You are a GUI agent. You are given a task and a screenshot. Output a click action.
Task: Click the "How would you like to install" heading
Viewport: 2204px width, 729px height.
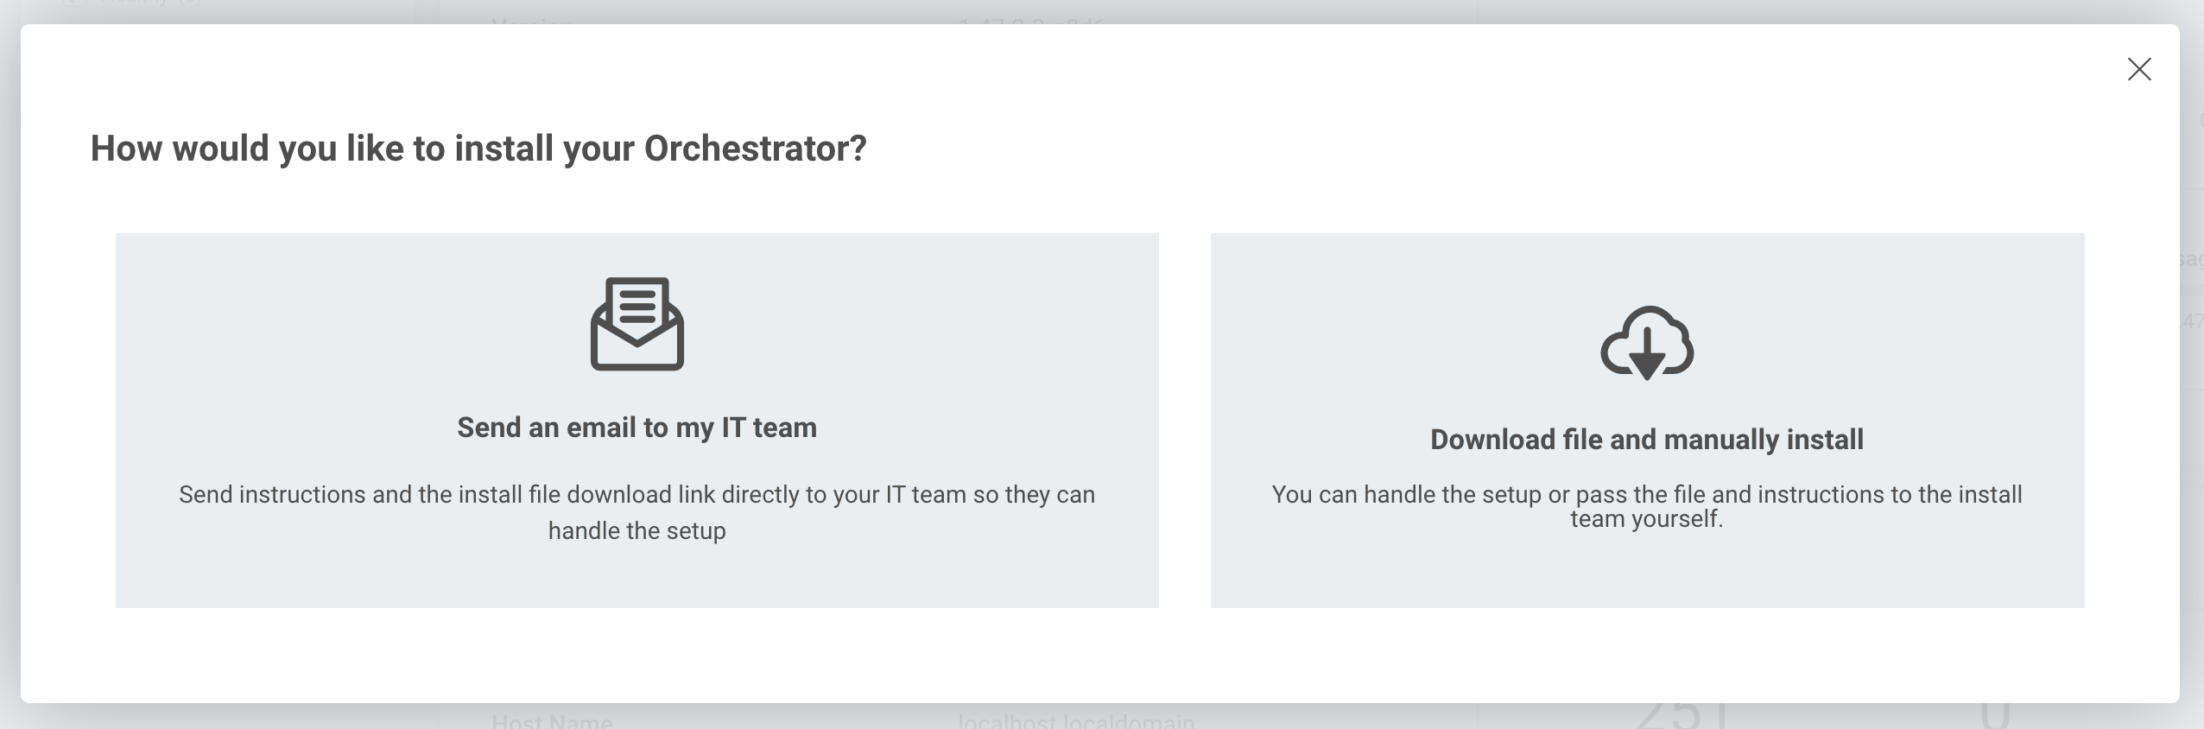(x=478, y=149)
